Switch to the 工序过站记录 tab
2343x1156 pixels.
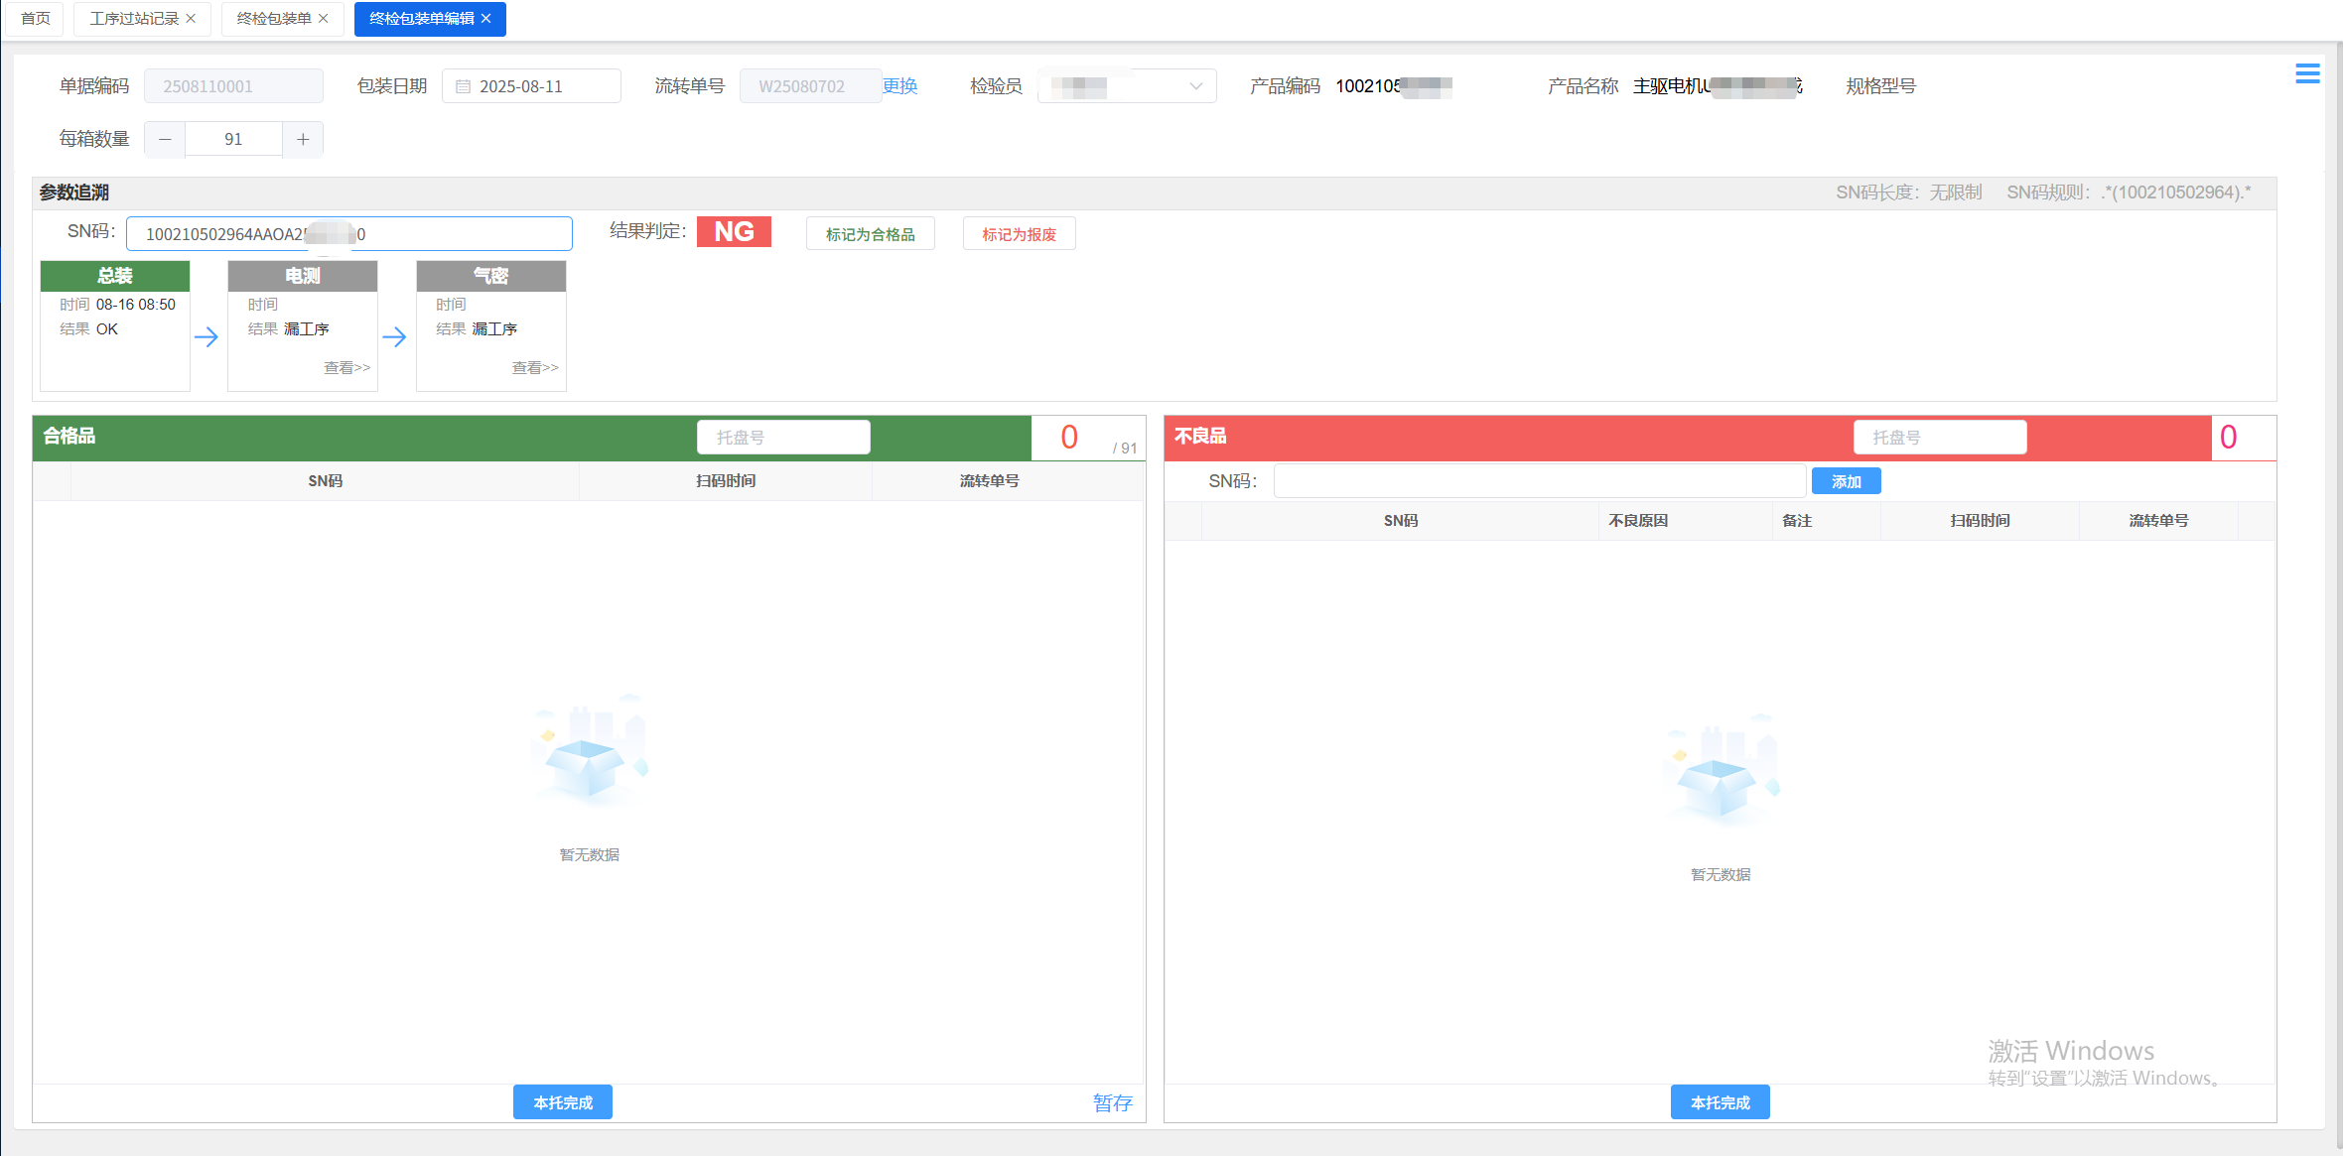(134, 19)
